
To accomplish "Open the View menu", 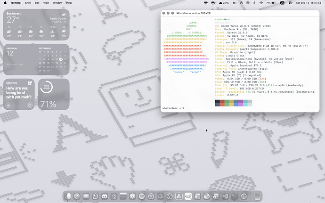I will (x=46, y=3).
